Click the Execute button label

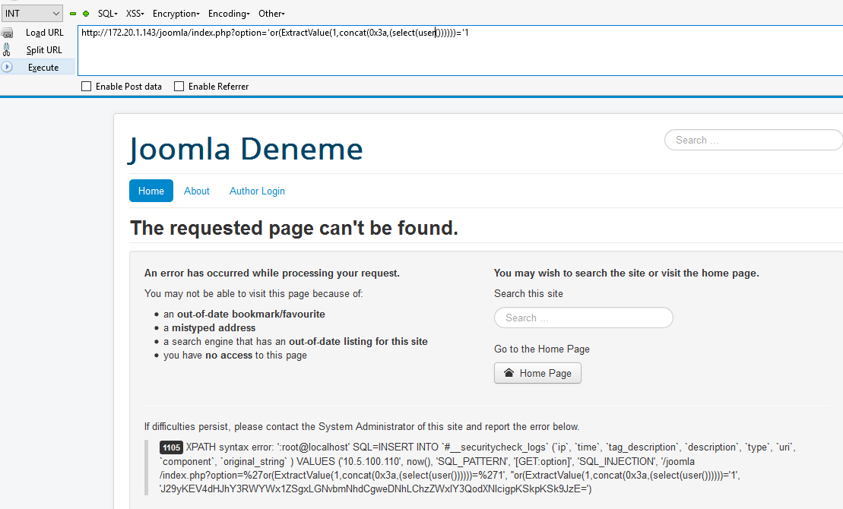coord(43,67)
